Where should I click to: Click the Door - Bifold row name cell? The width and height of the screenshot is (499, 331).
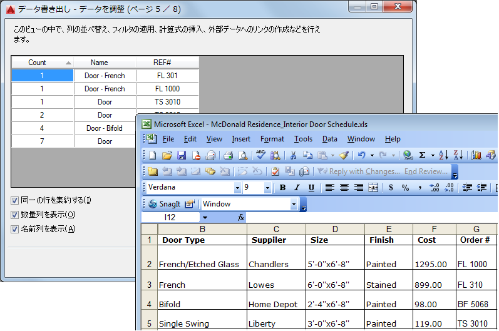point(105,128)
